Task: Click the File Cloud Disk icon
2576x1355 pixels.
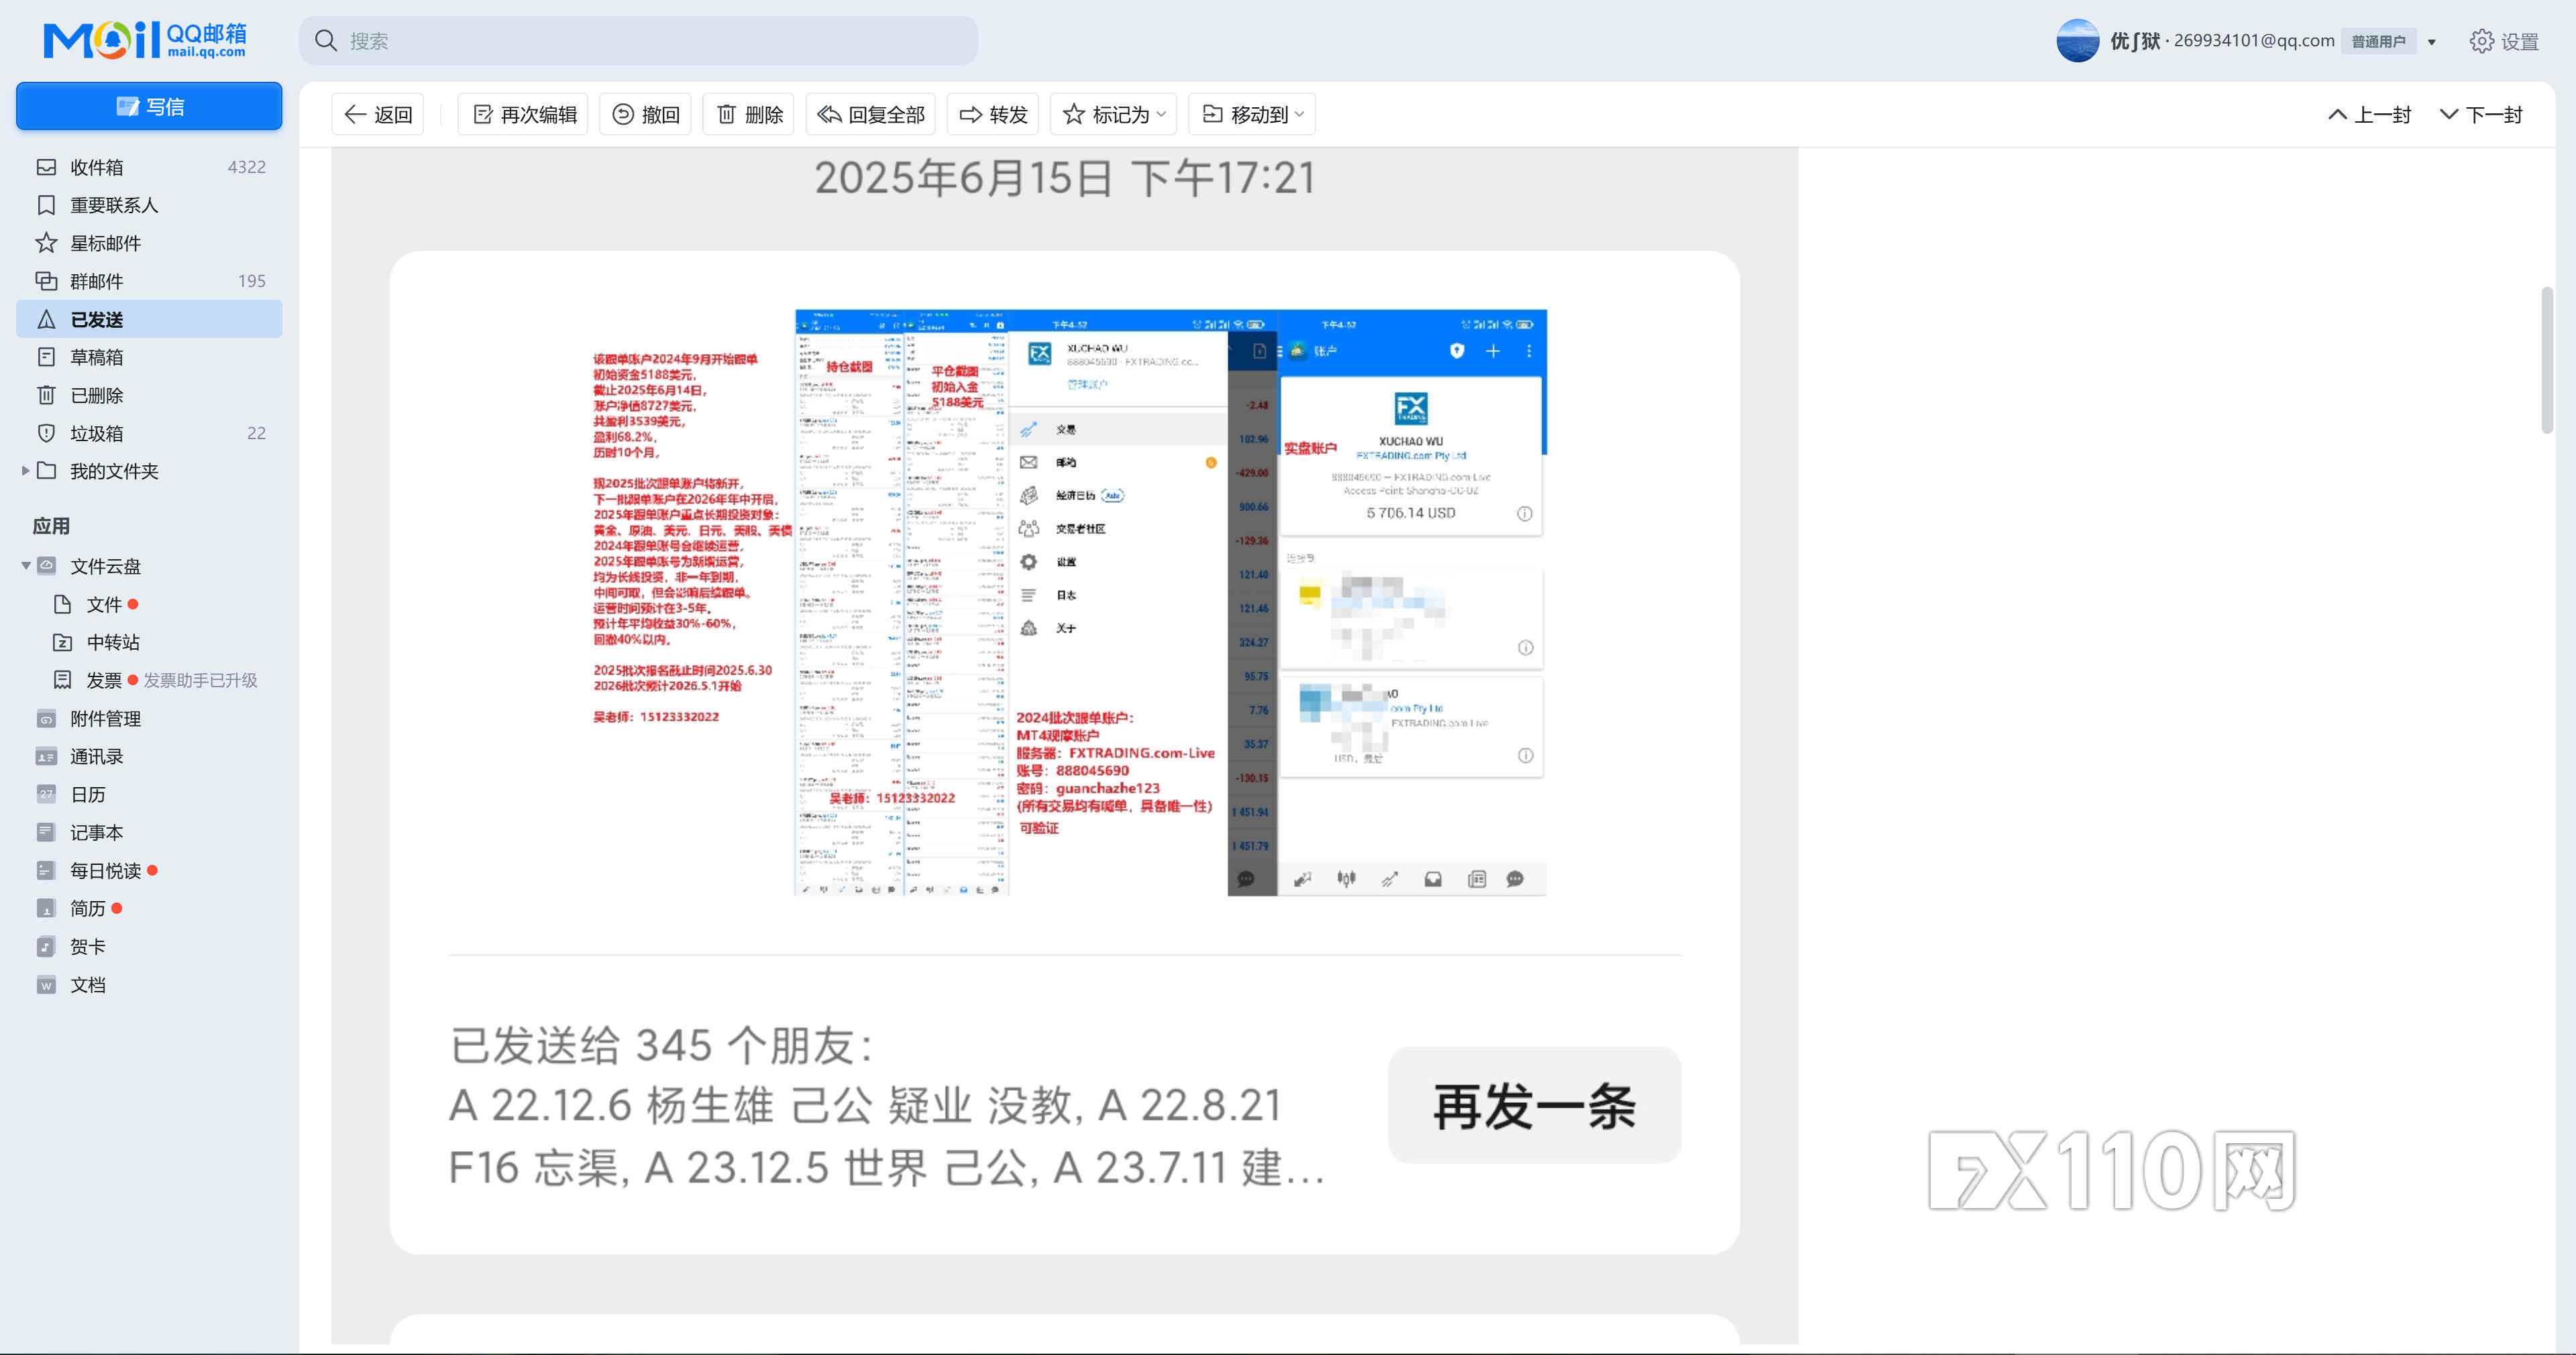Action: pyautogui.click(x=46, y=566)
